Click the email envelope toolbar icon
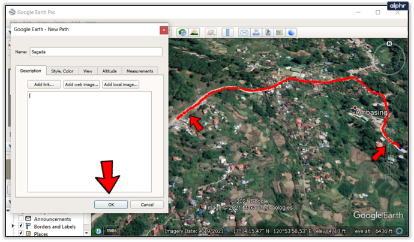The height and width of the screenshot is (242, 414). click(244, 32)
